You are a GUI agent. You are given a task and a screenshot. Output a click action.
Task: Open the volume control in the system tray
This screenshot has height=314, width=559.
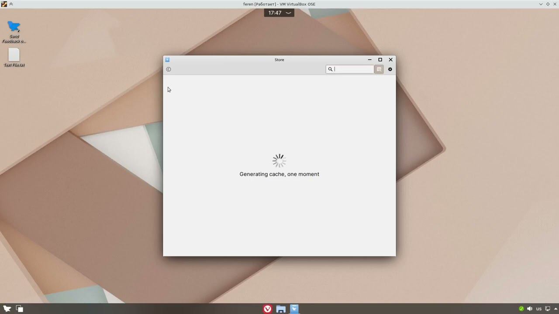point(530,309)
